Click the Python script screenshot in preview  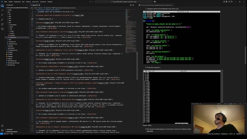pyautogui.click(x=181, y=37)
